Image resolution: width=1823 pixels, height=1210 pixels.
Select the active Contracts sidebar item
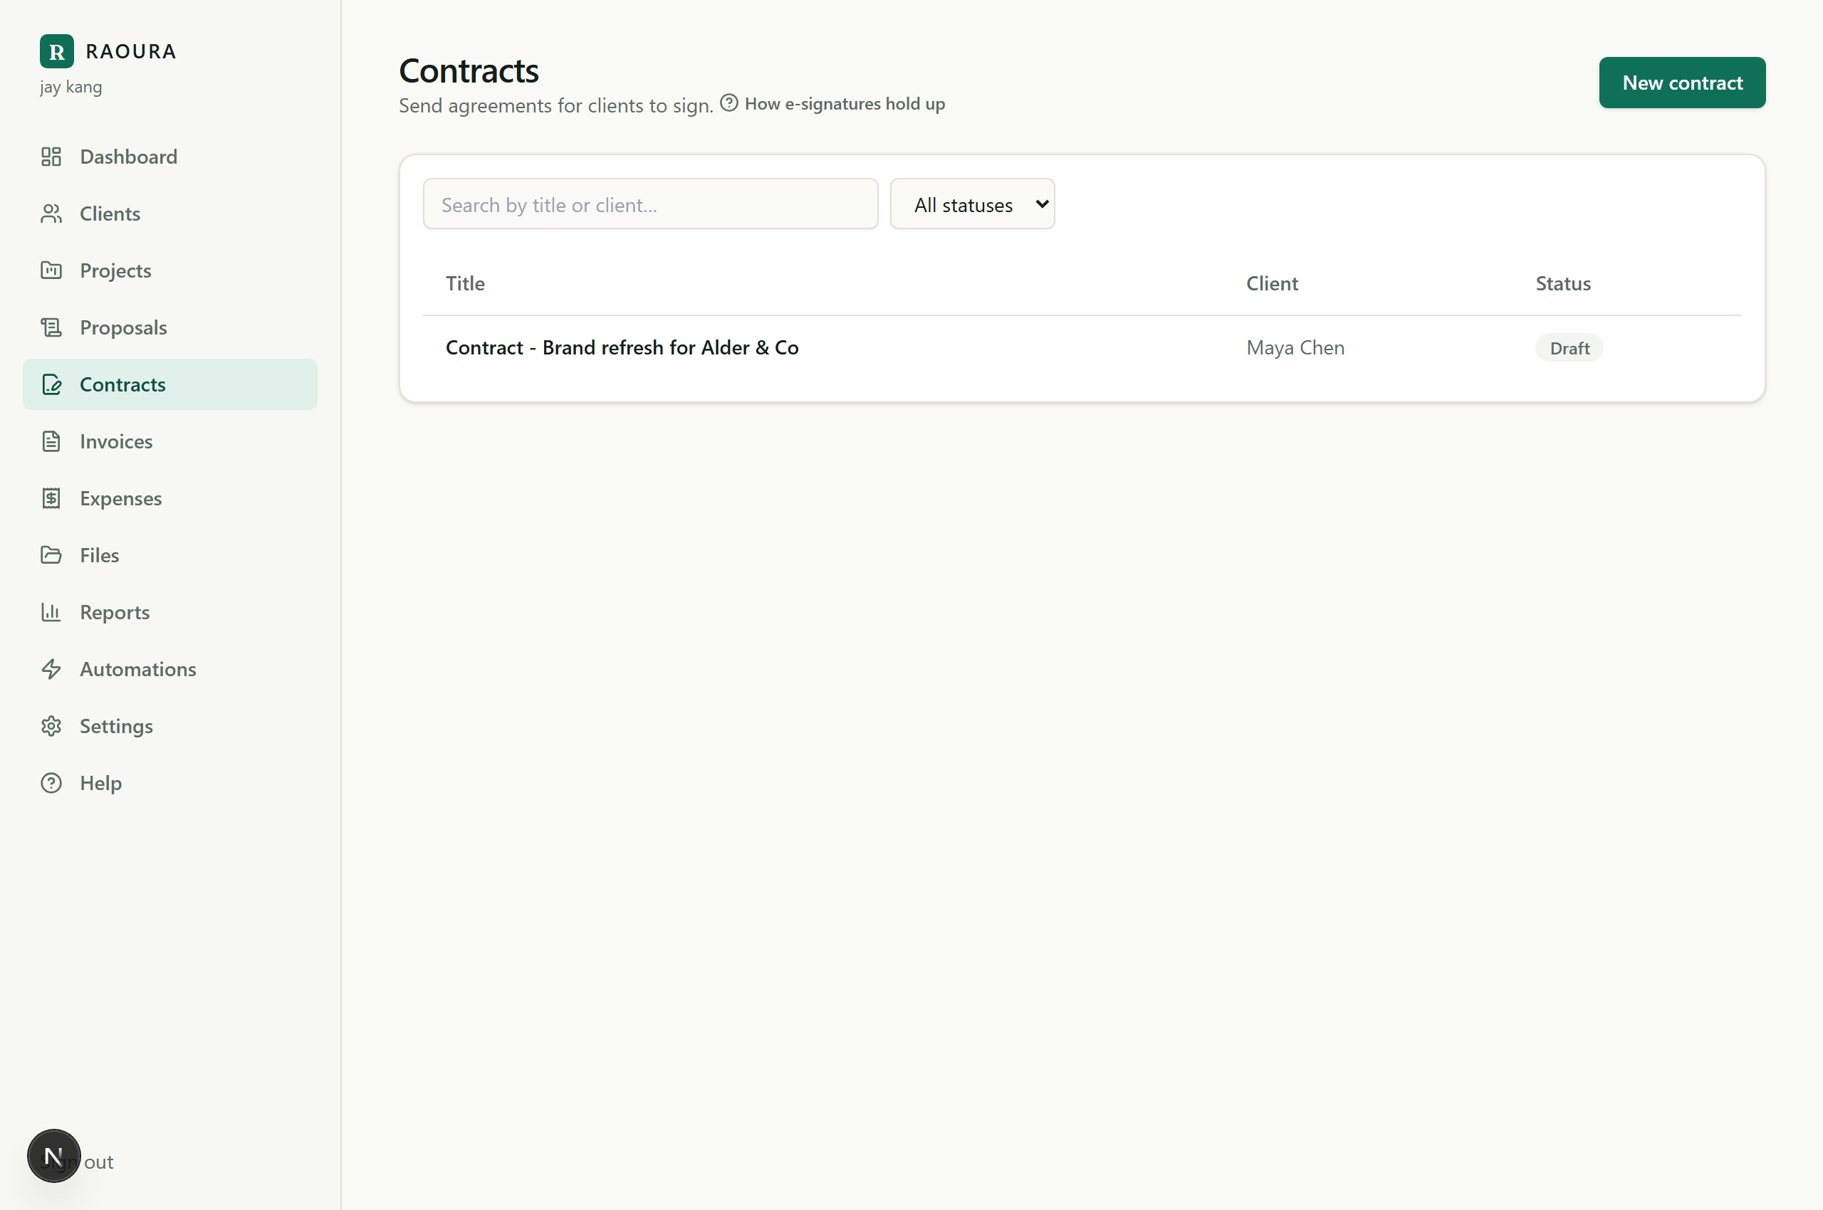tap(170, 384)
